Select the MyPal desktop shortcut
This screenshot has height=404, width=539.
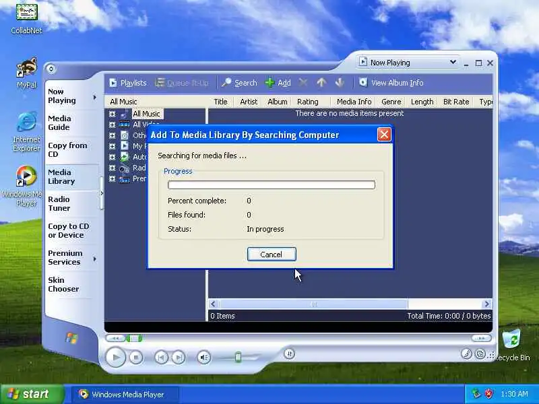[x=26, y=73]
